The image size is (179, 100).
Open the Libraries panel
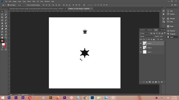point(172,14)
